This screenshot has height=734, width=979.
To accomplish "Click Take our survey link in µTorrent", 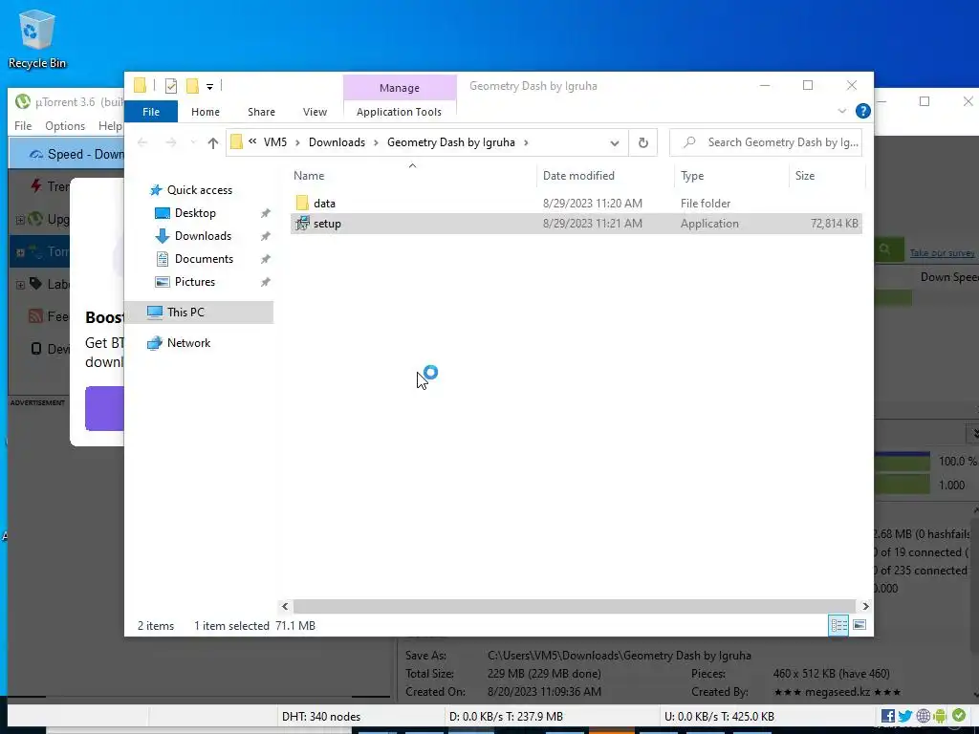I will pyautogui.click(x=942, y=252).
